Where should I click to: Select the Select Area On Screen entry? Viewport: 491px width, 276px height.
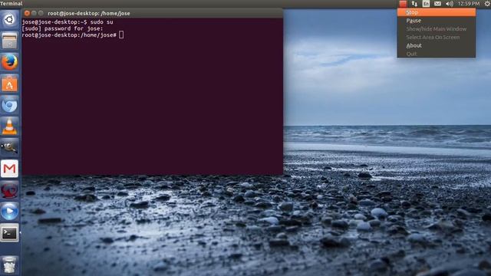pyautogui.click(x=437, y=38)
